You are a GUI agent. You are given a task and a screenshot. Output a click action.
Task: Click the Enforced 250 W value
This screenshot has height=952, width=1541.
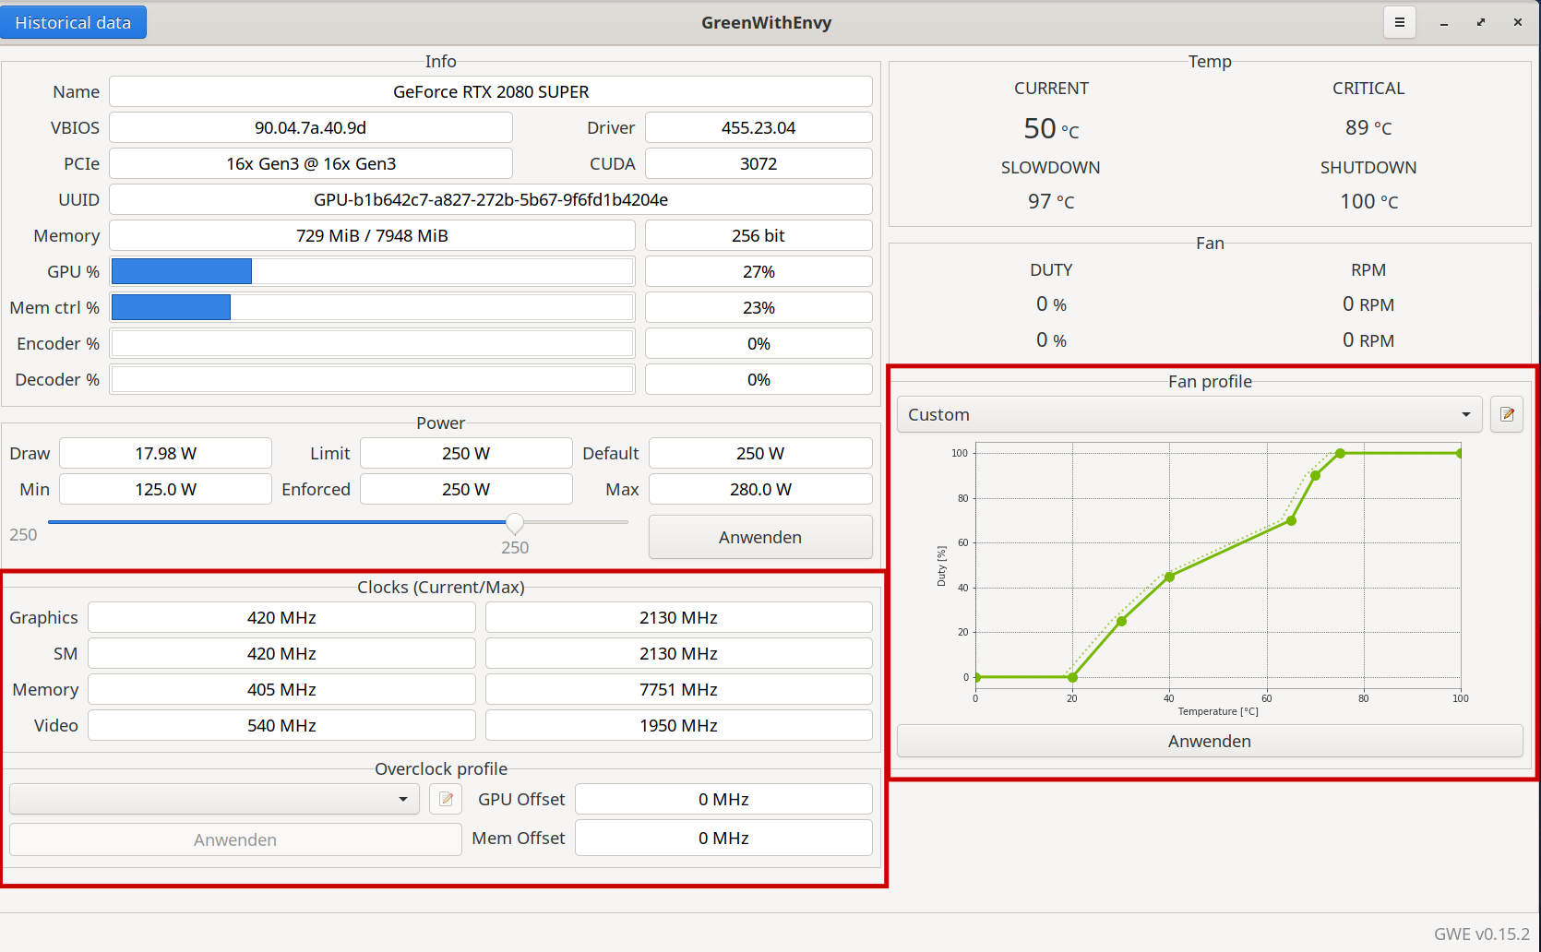466,489
